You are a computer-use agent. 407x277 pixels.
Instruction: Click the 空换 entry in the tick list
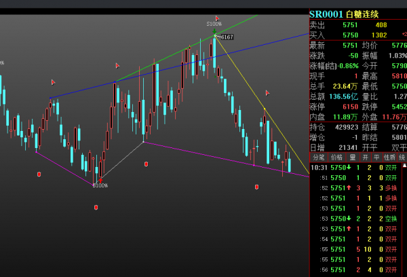[391, 219]
